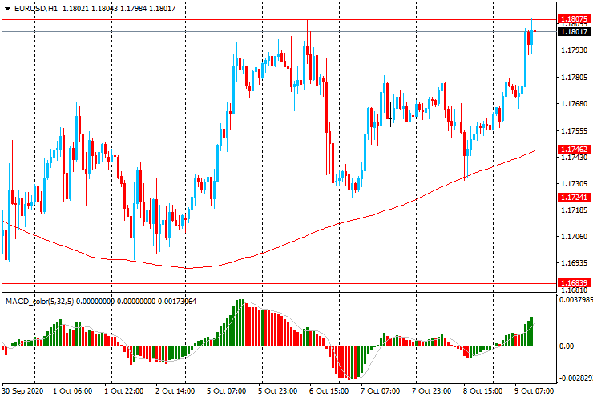The width and height of the screenshot is (593, 400).
Task: Click the 6 Oct 15:00 time label
Action: (x=329, y=391)
